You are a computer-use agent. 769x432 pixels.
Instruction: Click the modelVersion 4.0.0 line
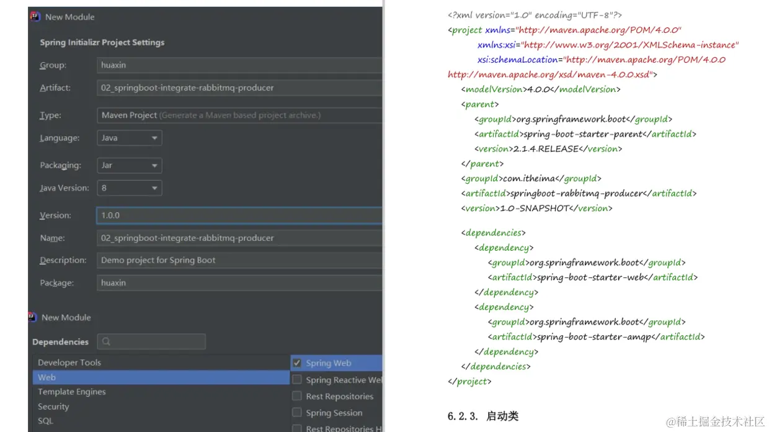541,89
